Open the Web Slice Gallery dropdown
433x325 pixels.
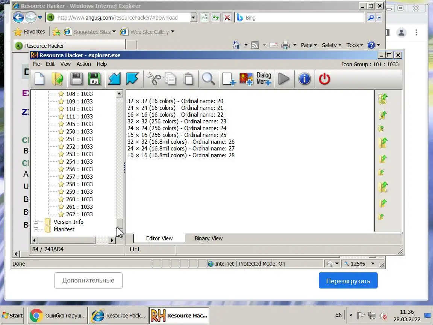[x=173, y=32]
